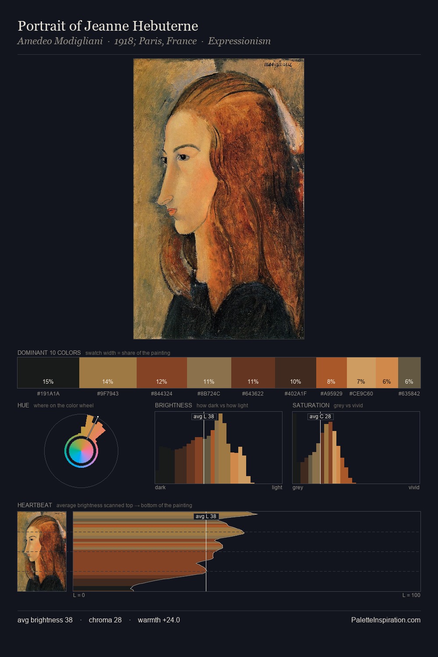Screen dimensions: 438x657
Task: Pick the #A95929 orange swatch (8%)
Action: click(332, 373)
